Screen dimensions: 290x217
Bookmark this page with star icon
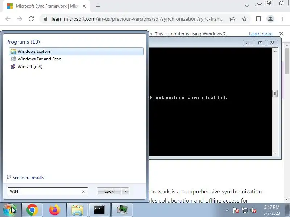pyautogui.click(x=244, y=19)
